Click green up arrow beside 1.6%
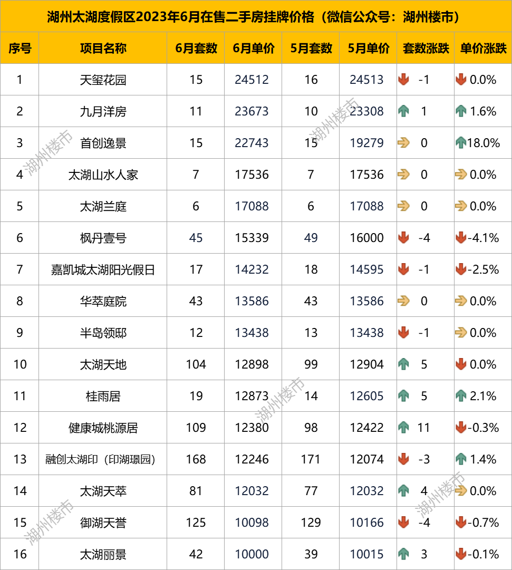The width and height of the screenshot is (512, 570). [x=461, y=111]
